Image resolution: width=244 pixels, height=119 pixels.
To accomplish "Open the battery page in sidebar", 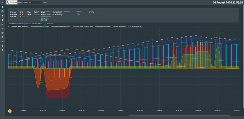I will [x=2, y=20].
